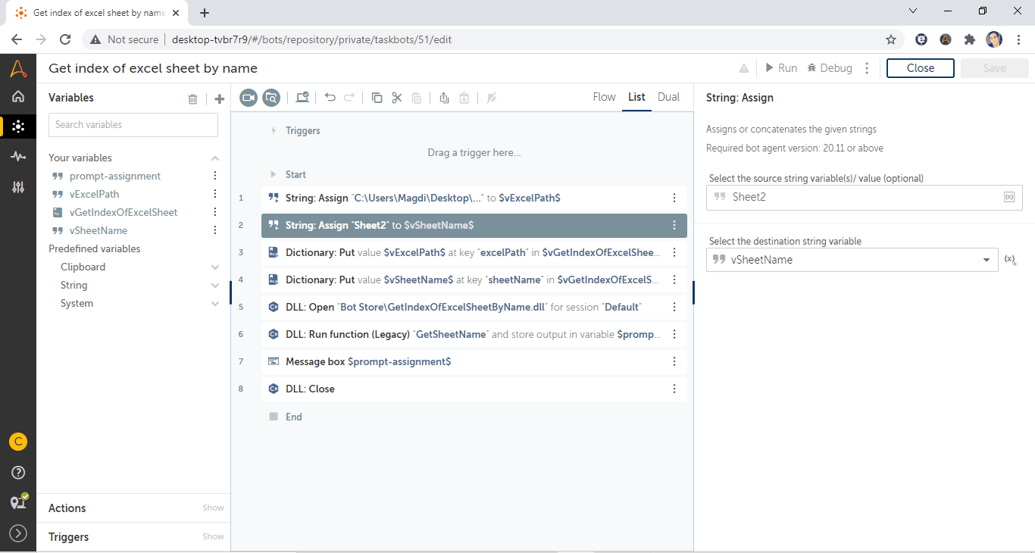Undo the last action
The height and width of the screenshot is (553, 1035).
pos(330,97)
